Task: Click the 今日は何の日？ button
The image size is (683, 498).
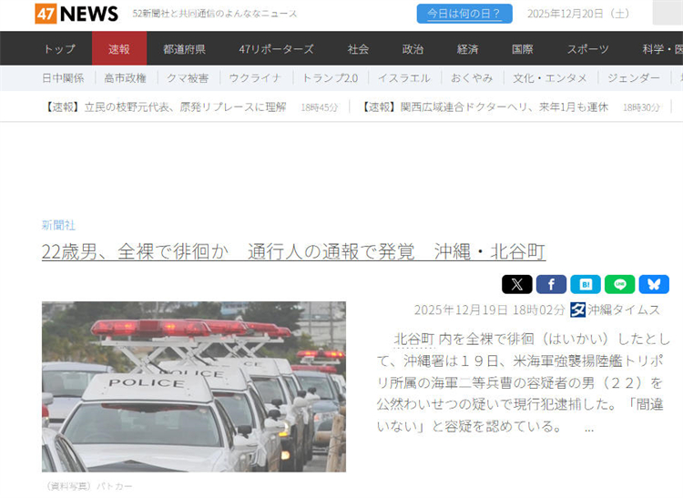Action: 464,14
